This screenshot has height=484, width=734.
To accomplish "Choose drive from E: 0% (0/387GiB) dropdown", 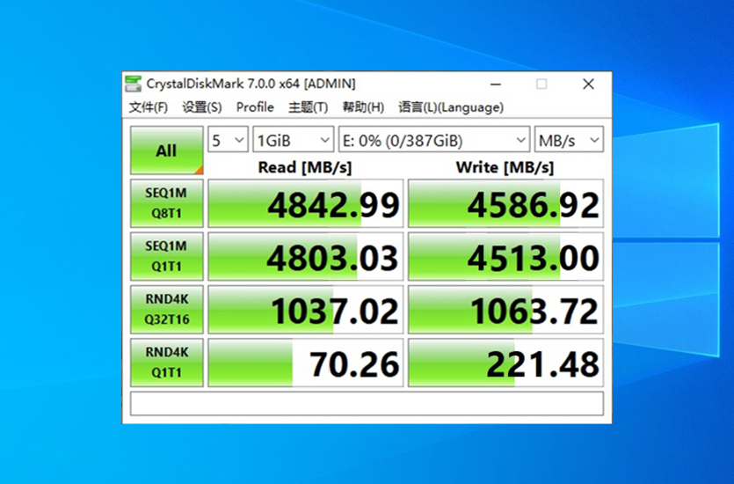I will point(434,140).
